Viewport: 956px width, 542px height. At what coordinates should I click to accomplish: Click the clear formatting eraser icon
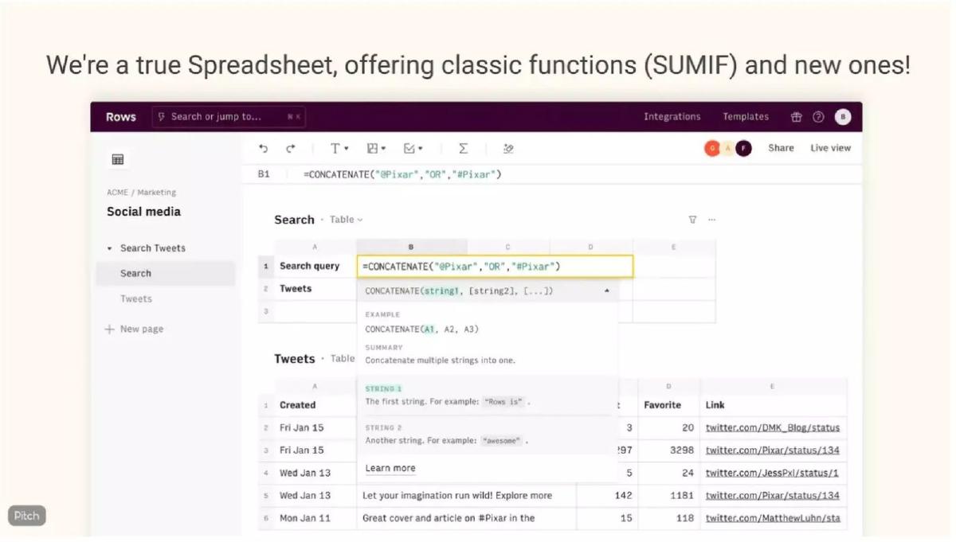(508, 148)
